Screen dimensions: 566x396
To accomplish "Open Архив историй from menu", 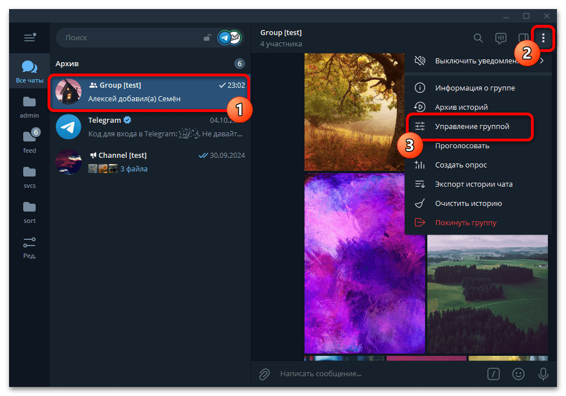I will coord(478,107).
